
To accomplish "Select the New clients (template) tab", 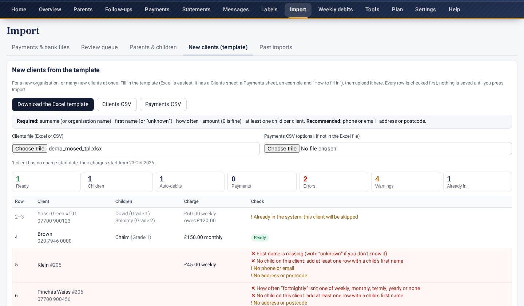I will [218, 47].
